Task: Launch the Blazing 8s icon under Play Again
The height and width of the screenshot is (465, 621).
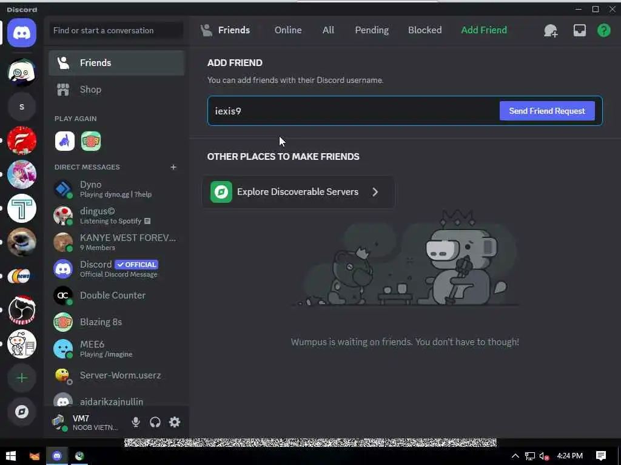Action: tap(91, 141)
